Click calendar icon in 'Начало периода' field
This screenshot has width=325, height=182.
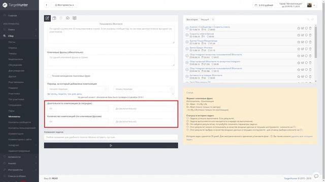click(106, 89)
